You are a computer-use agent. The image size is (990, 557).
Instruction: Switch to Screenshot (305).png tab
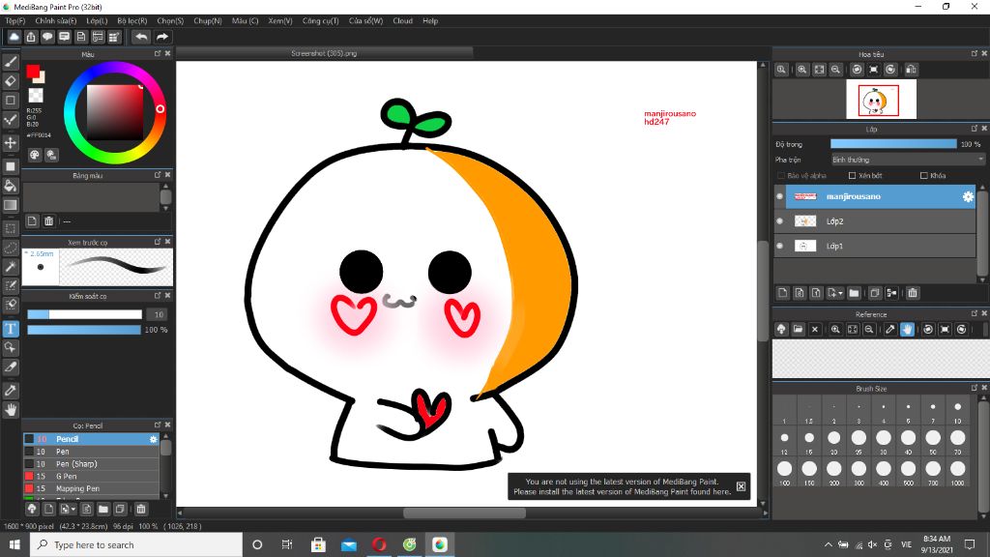(x=324, y=54)
